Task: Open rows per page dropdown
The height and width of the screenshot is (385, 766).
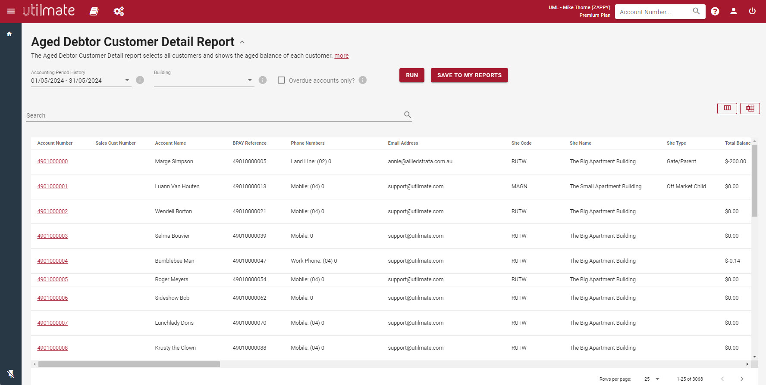Action: tap(652, 379)
